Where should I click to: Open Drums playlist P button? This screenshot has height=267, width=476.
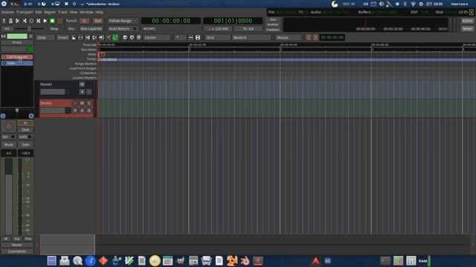[x=75, y=111]
